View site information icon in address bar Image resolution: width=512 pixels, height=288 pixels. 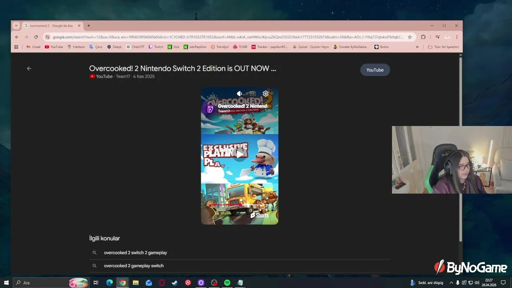pyautogui.click(x=47, y=37)
